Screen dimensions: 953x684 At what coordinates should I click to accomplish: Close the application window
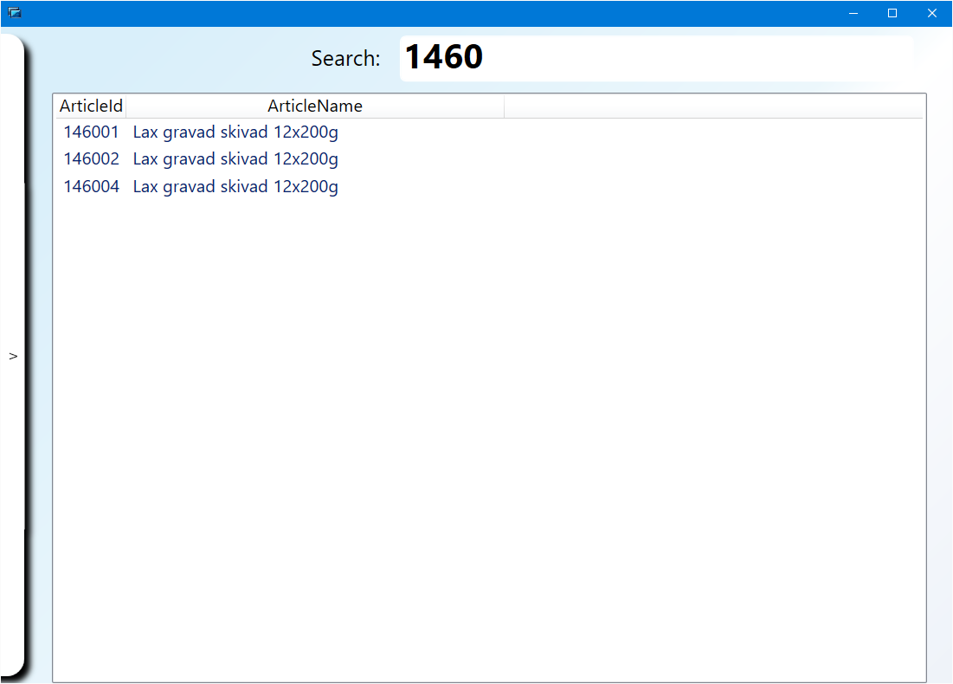pyautogui.click(x=932, y=13)
